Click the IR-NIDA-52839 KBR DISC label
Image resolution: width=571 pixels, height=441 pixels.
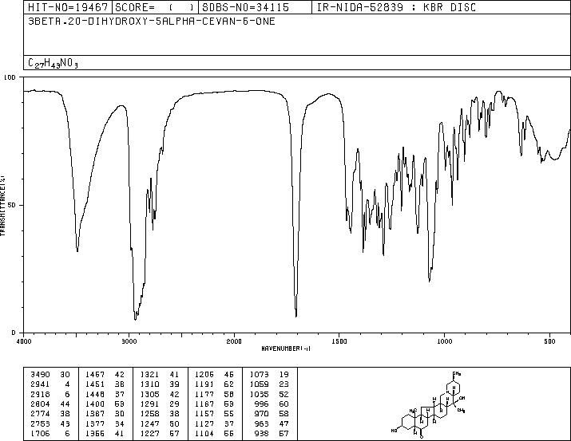click(396, 7)
